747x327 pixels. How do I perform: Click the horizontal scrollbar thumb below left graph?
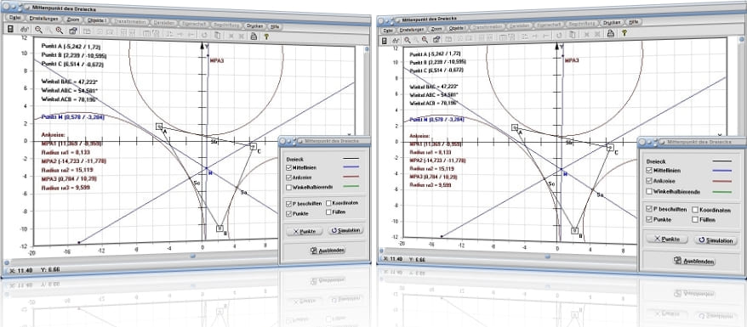192,257
